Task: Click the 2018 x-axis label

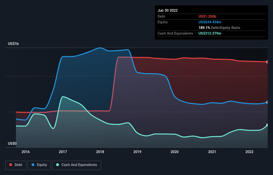Action: tap(100, 152)
